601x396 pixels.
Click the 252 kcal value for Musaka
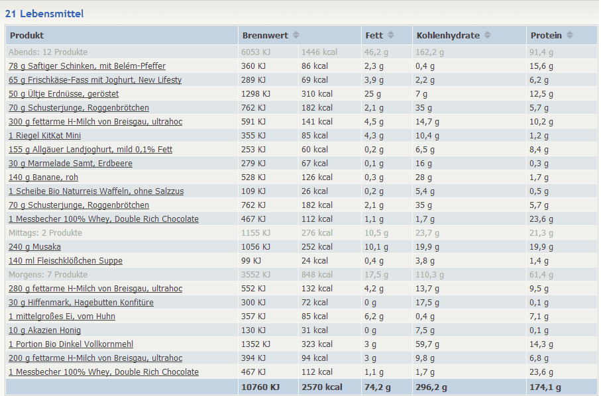(x=317, y=246)
